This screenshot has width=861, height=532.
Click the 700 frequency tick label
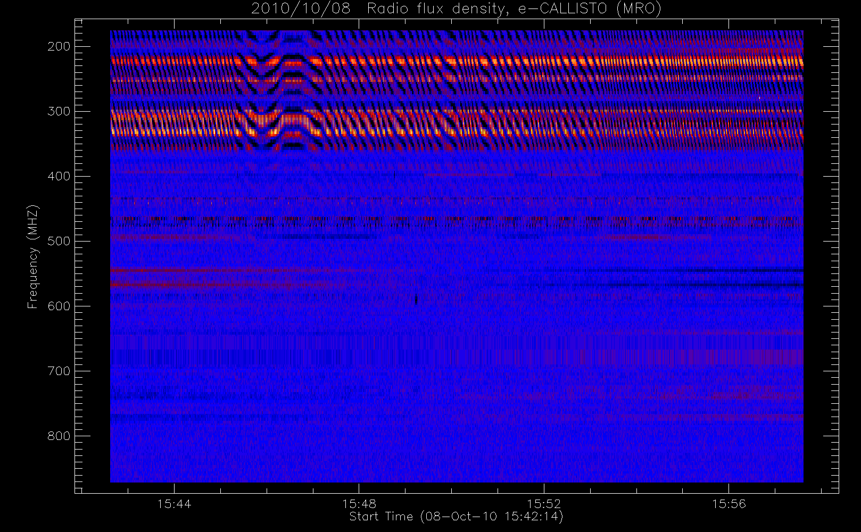(59, 371)
